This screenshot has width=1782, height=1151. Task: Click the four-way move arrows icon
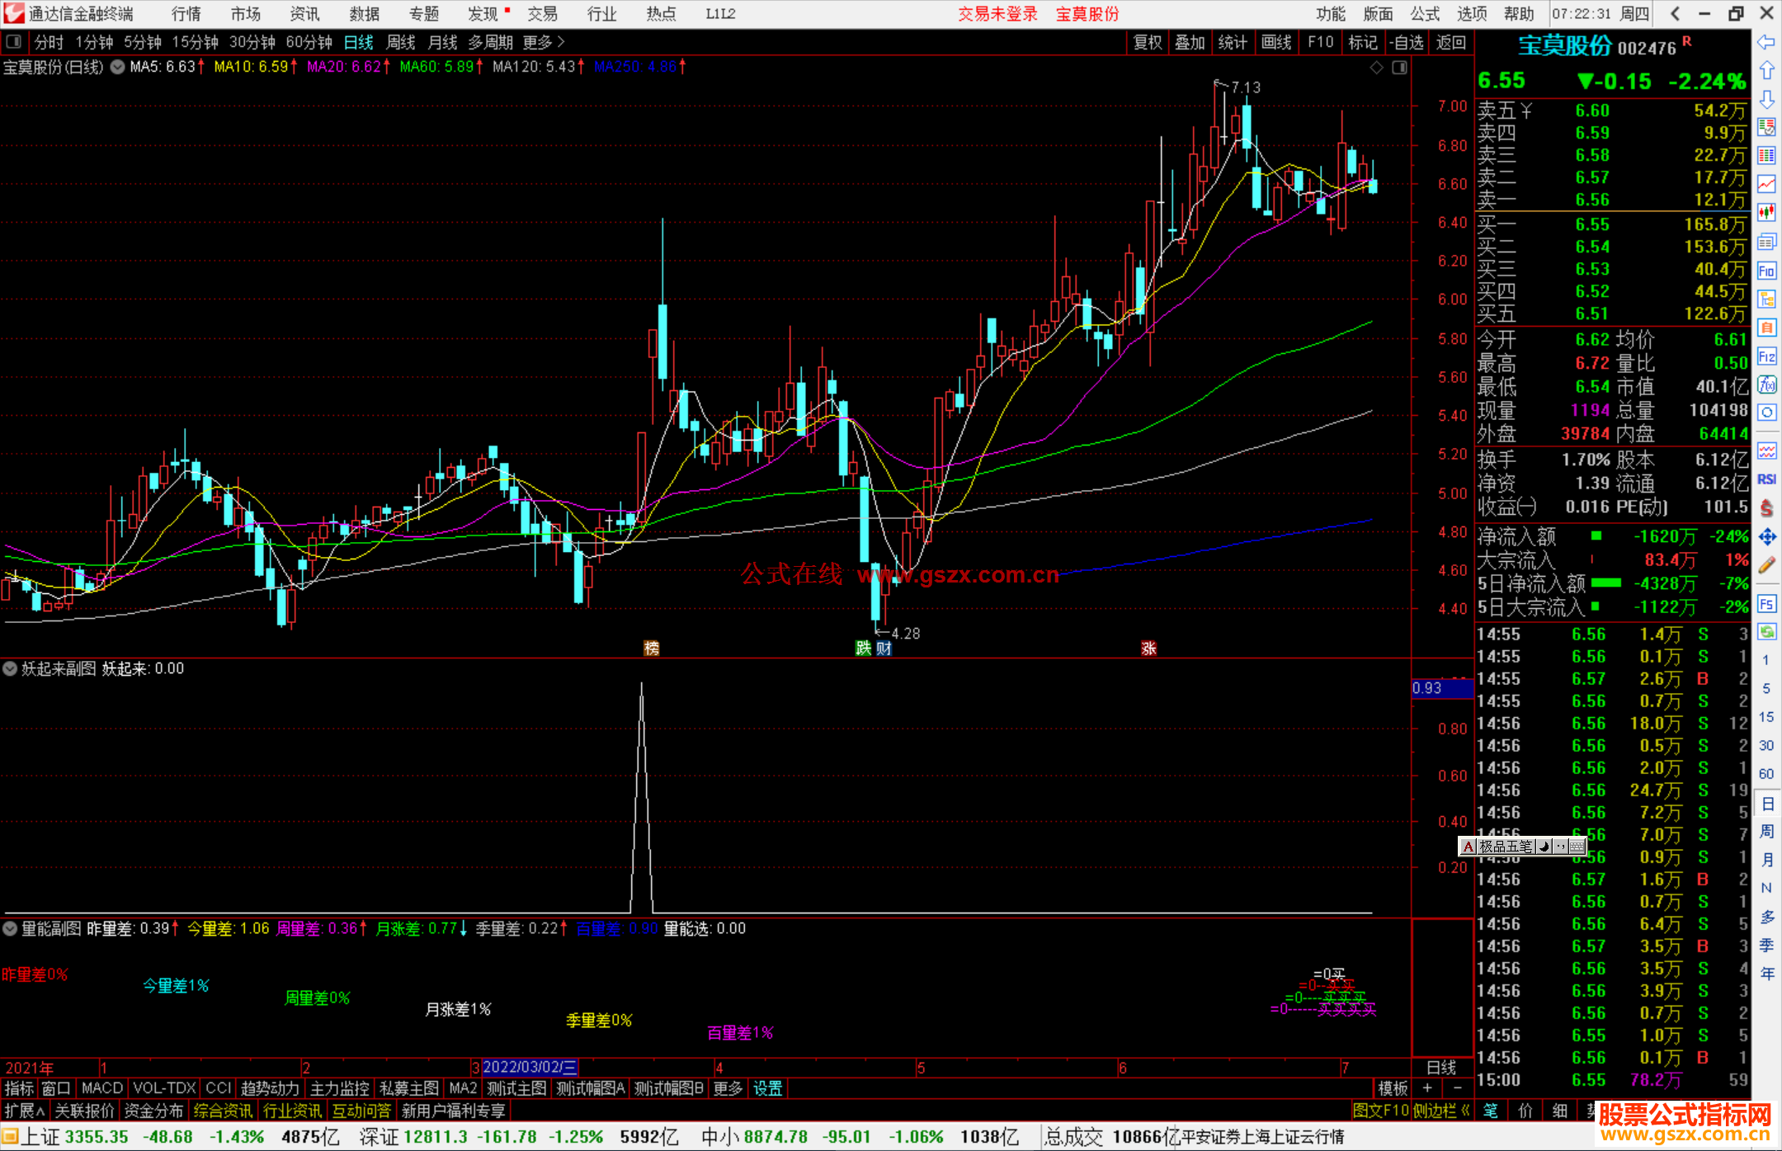1766,537
